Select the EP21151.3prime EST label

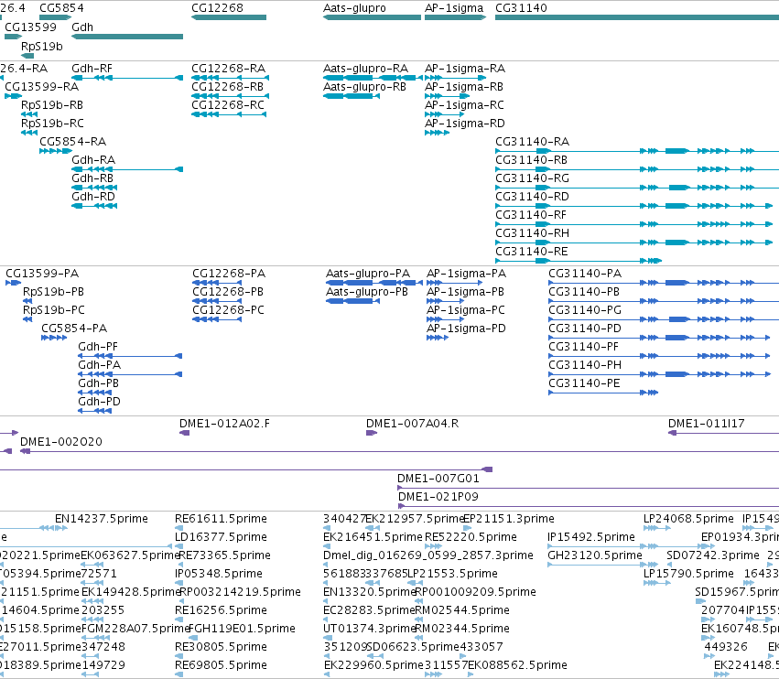[x=509, y=519]
